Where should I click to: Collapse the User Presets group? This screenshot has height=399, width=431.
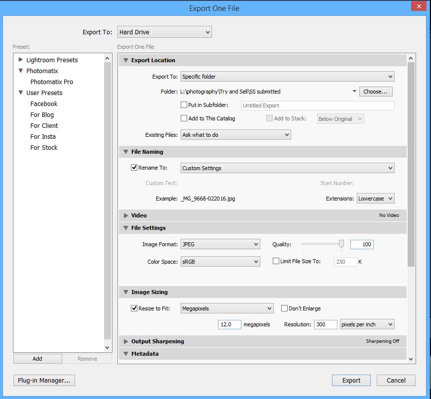20,93
